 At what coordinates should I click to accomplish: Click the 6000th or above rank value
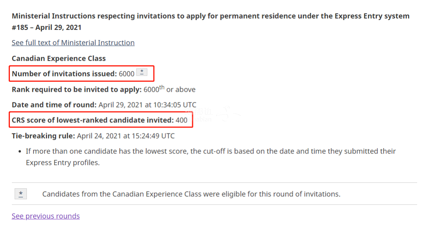(169, 89)
